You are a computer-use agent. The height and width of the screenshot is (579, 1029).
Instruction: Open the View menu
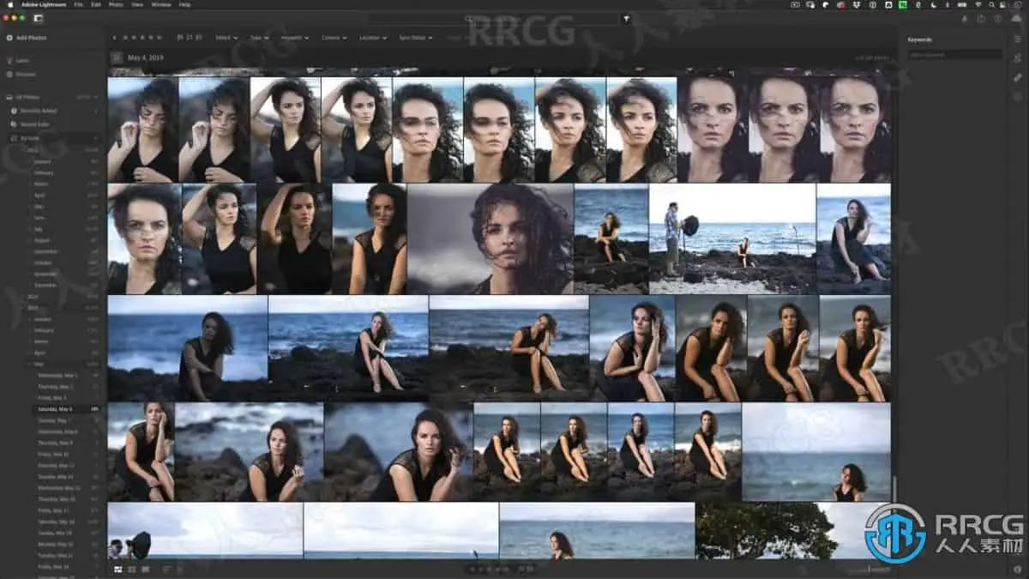(137, 4)
